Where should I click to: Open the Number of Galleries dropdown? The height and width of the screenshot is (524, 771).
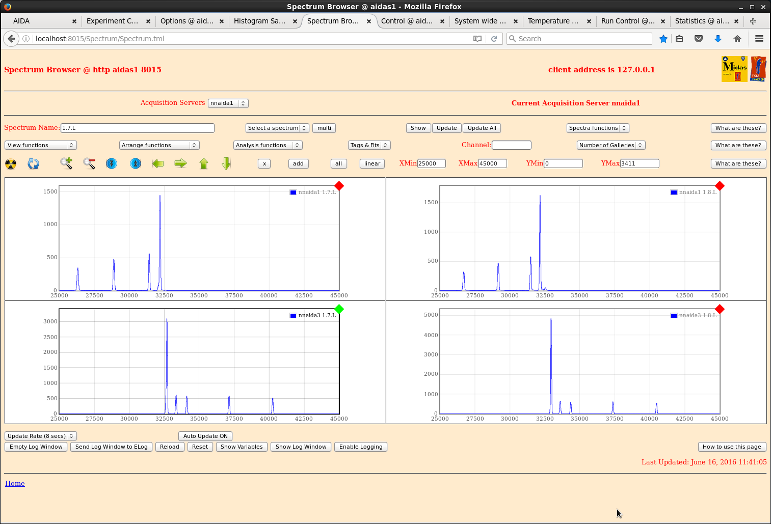[611, 145]
